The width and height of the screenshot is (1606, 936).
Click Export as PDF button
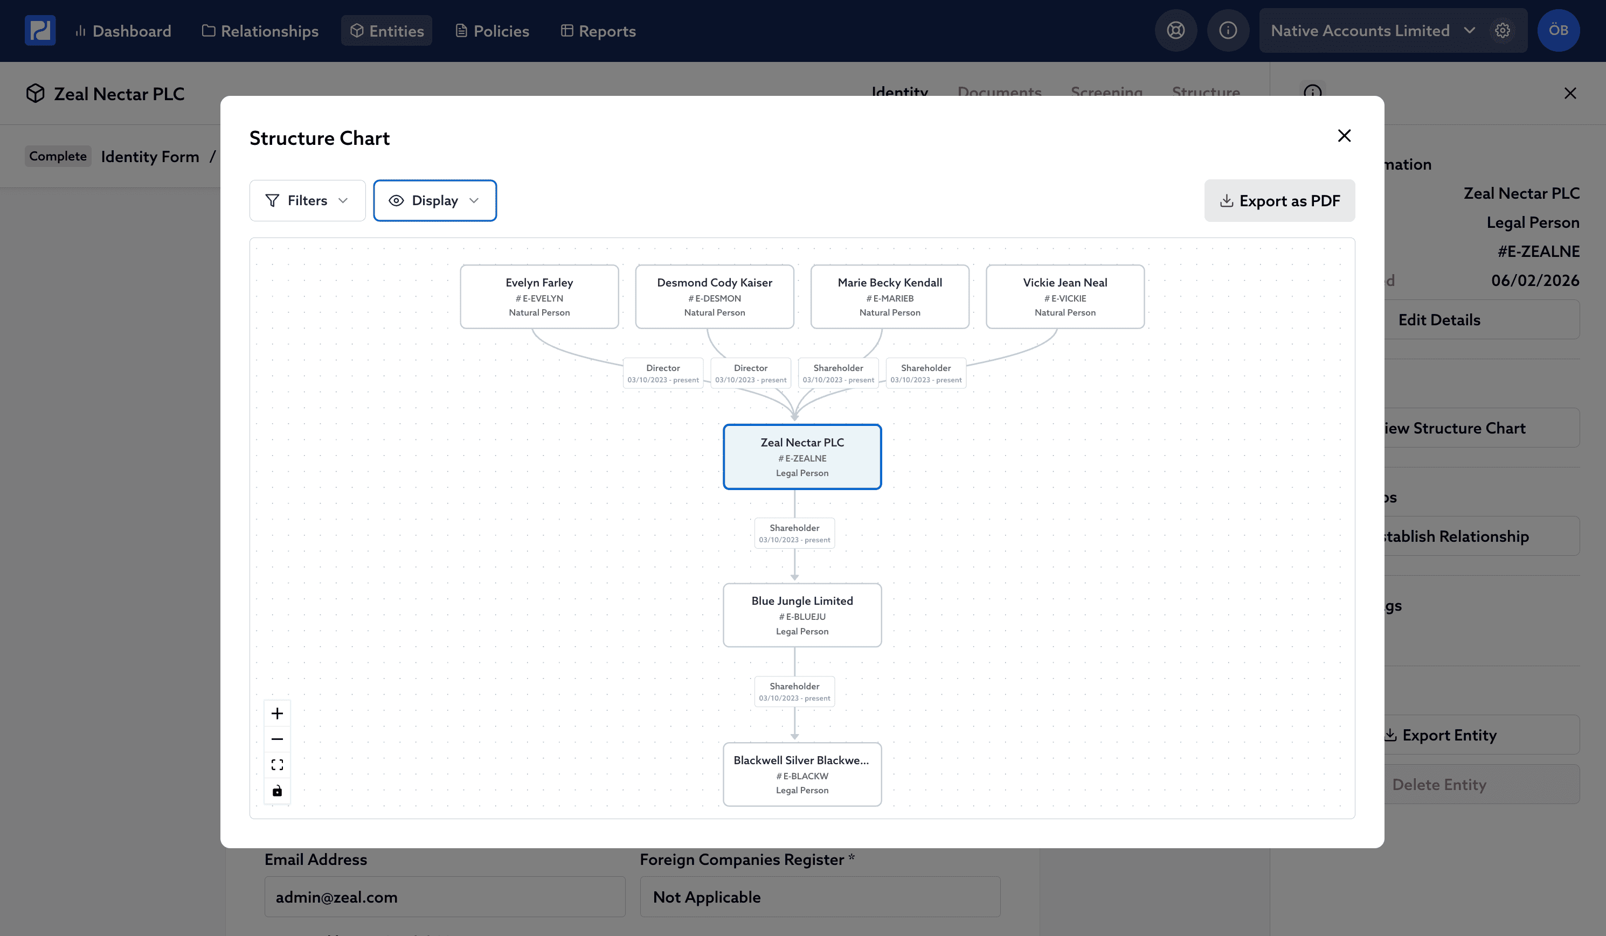pos(1279,200)
